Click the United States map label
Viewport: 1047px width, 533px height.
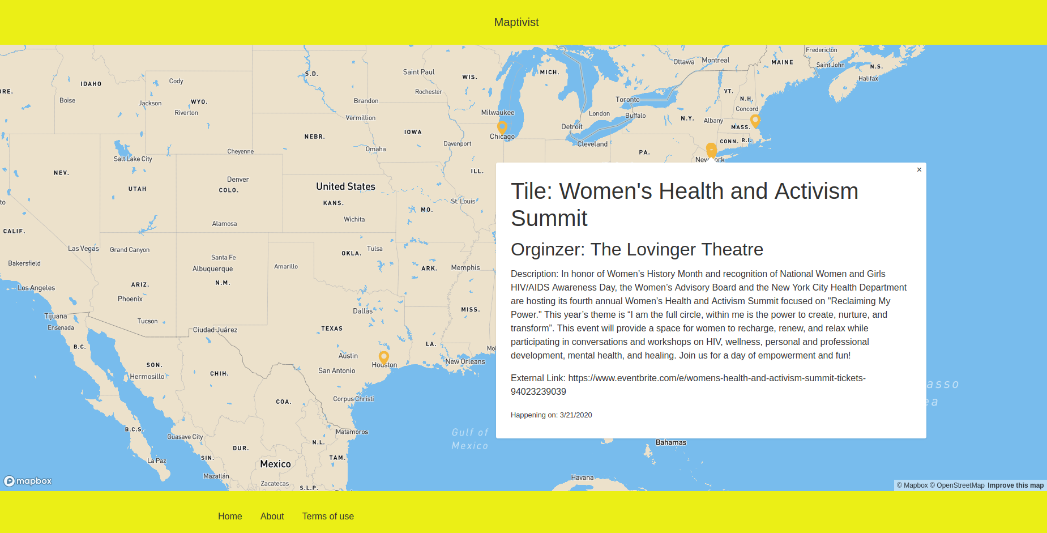click(345, 186)
